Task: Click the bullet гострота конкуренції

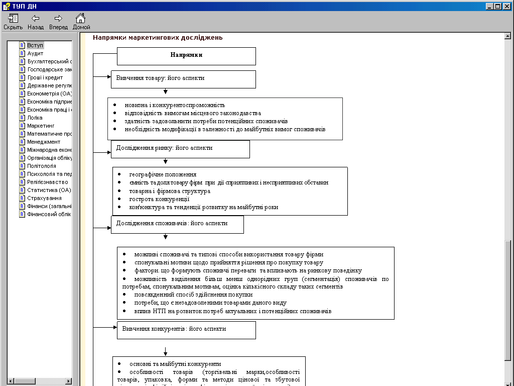Action: click(x=159, y=199)
